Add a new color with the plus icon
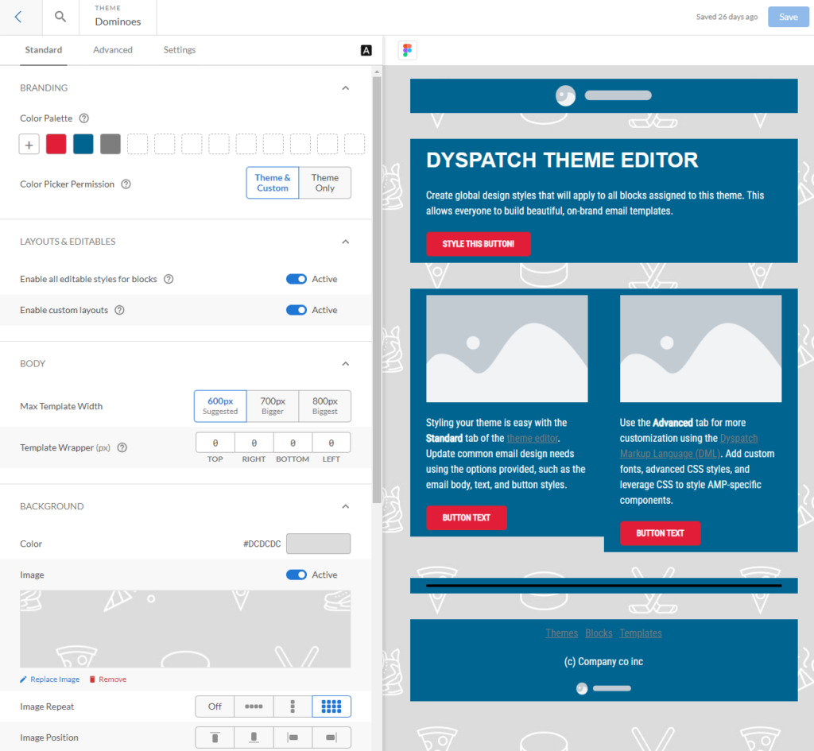Image resolution: width=814 pixels, height=751 pixels. click(x=29, y=145)
